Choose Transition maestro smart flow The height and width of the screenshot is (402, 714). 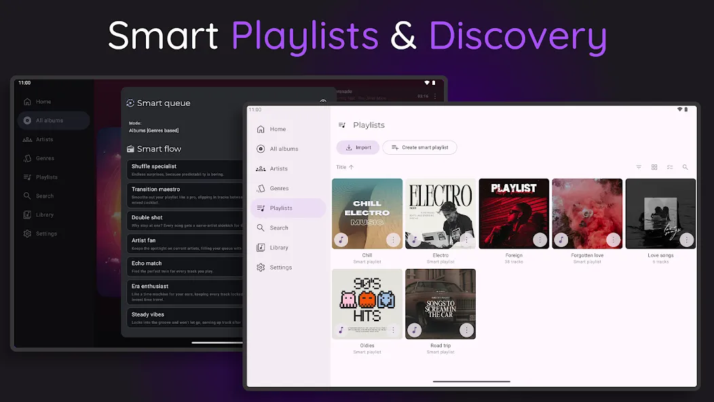[x=185, y=195]
